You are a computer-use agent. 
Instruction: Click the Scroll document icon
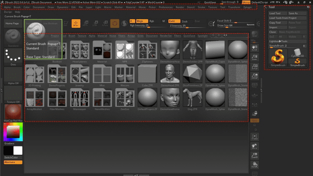254,48
